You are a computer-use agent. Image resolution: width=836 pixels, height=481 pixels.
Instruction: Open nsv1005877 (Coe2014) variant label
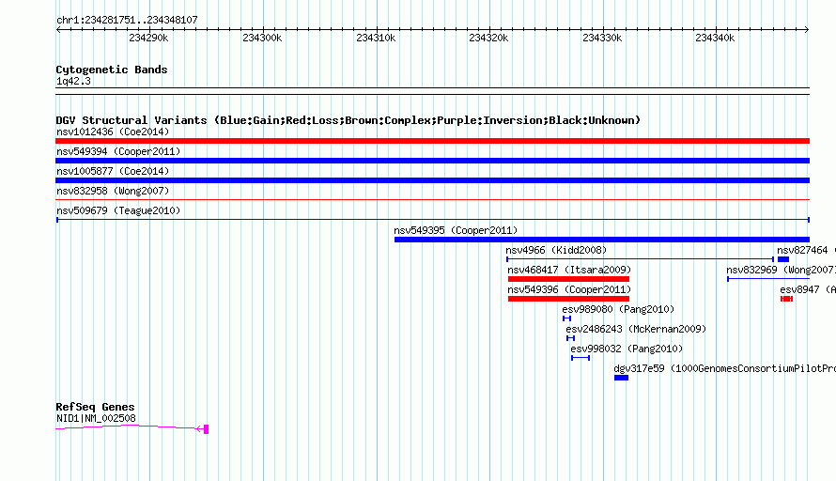[113, 171]
